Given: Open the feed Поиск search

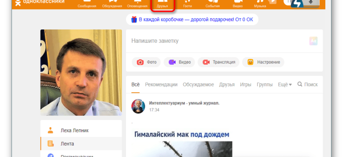Looking at the screenshot, I should [308, 84].
